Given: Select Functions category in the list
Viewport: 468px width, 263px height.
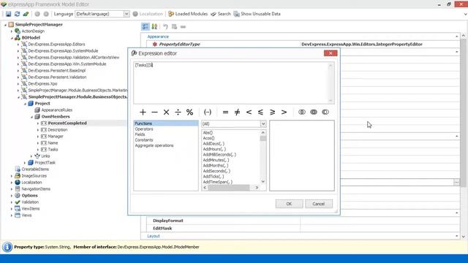Looking at the screenshot, I should tap(166, 123).
